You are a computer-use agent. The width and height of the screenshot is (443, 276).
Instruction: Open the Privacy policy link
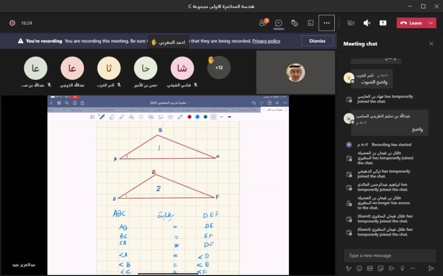(x=266, y=41)
